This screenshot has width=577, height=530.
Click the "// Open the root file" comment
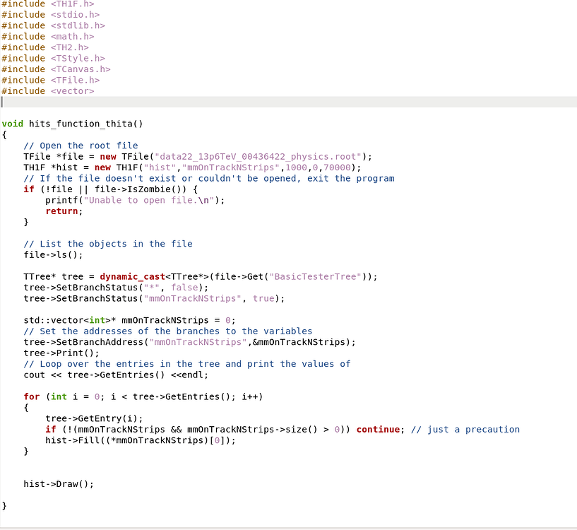81,146
